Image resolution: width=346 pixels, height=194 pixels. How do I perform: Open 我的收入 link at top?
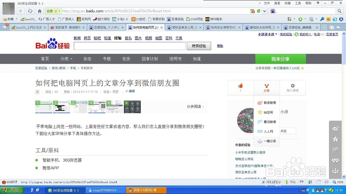[x=306, y=35]
